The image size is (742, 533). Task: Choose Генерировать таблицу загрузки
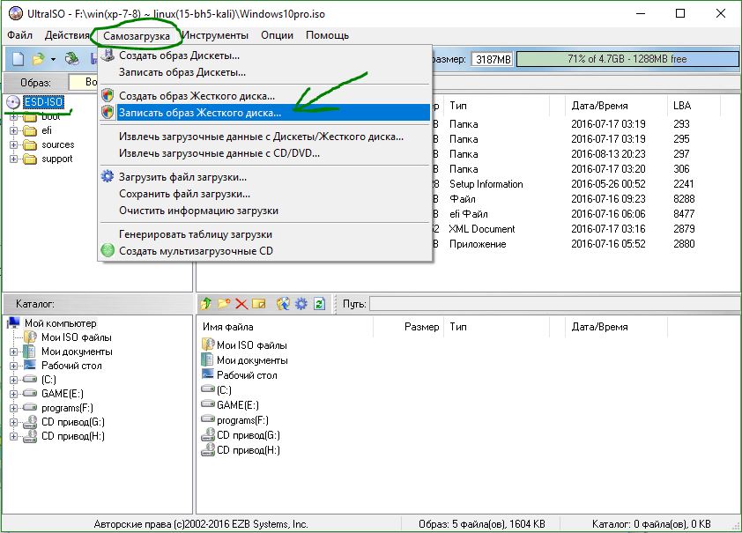click(x=265, y=234)
